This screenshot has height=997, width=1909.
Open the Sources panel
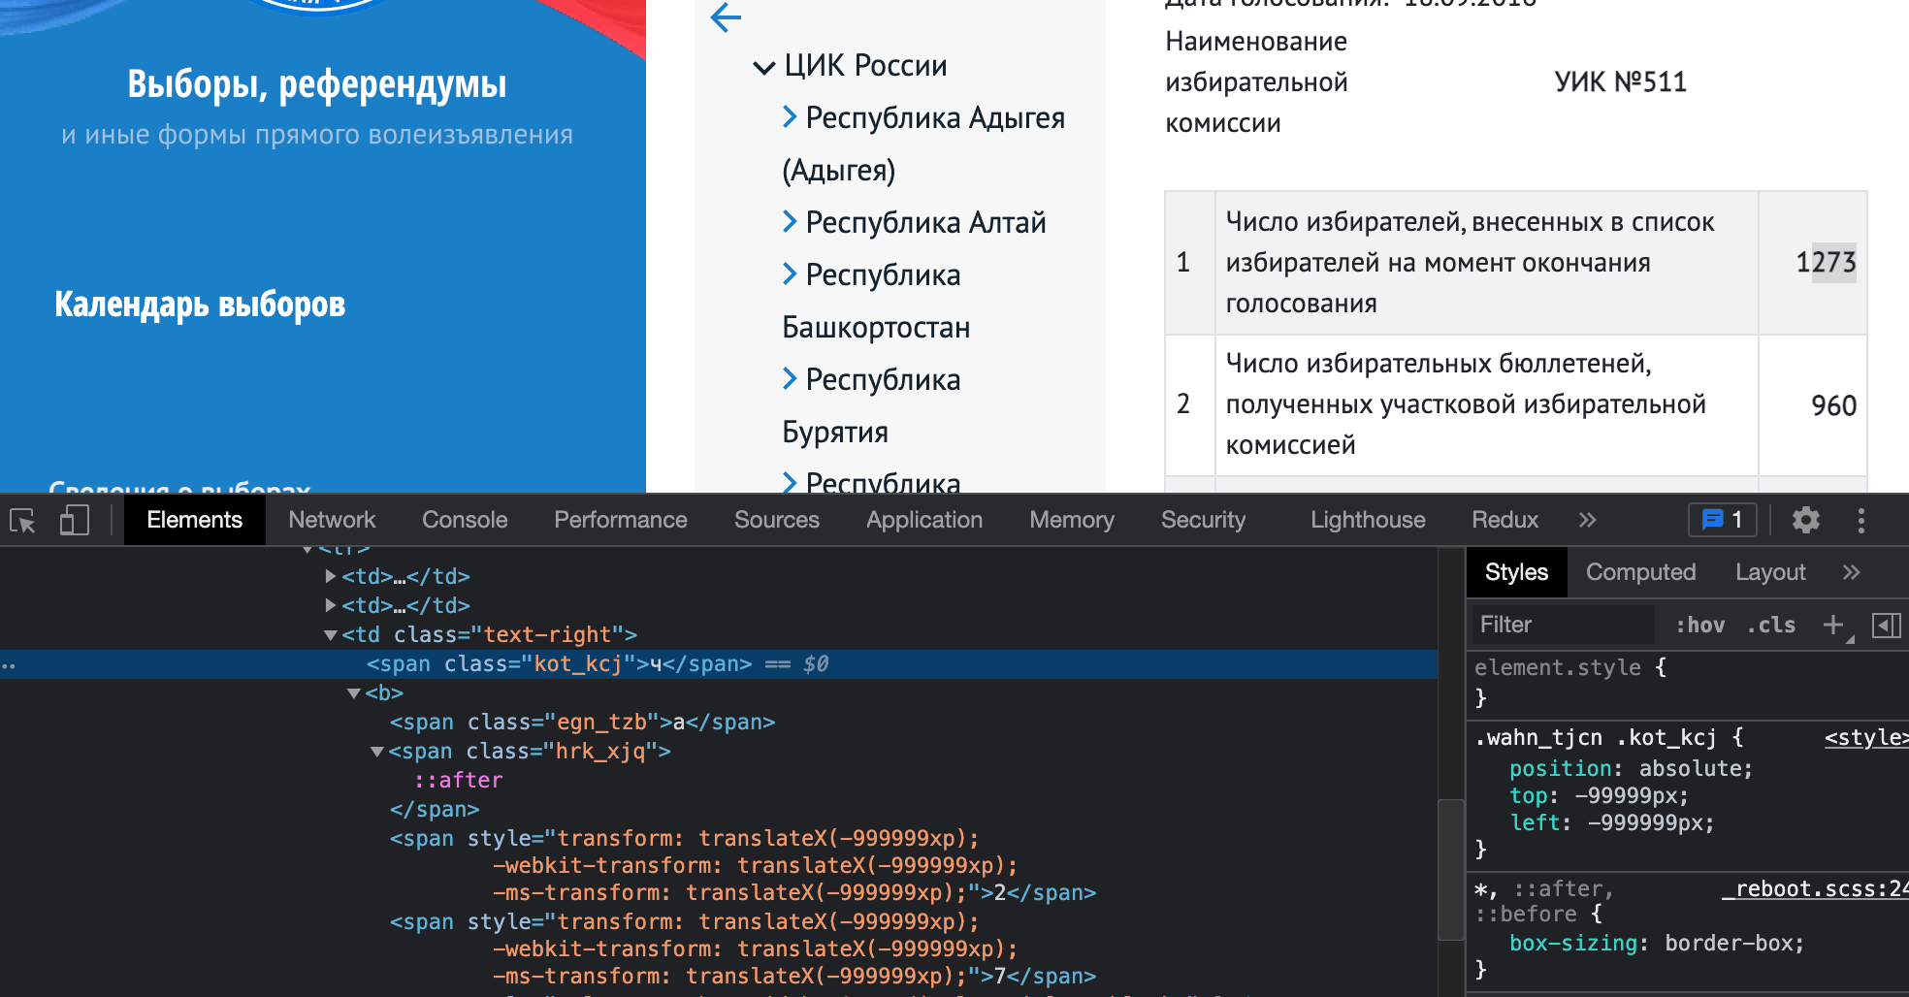click(777, 520)
